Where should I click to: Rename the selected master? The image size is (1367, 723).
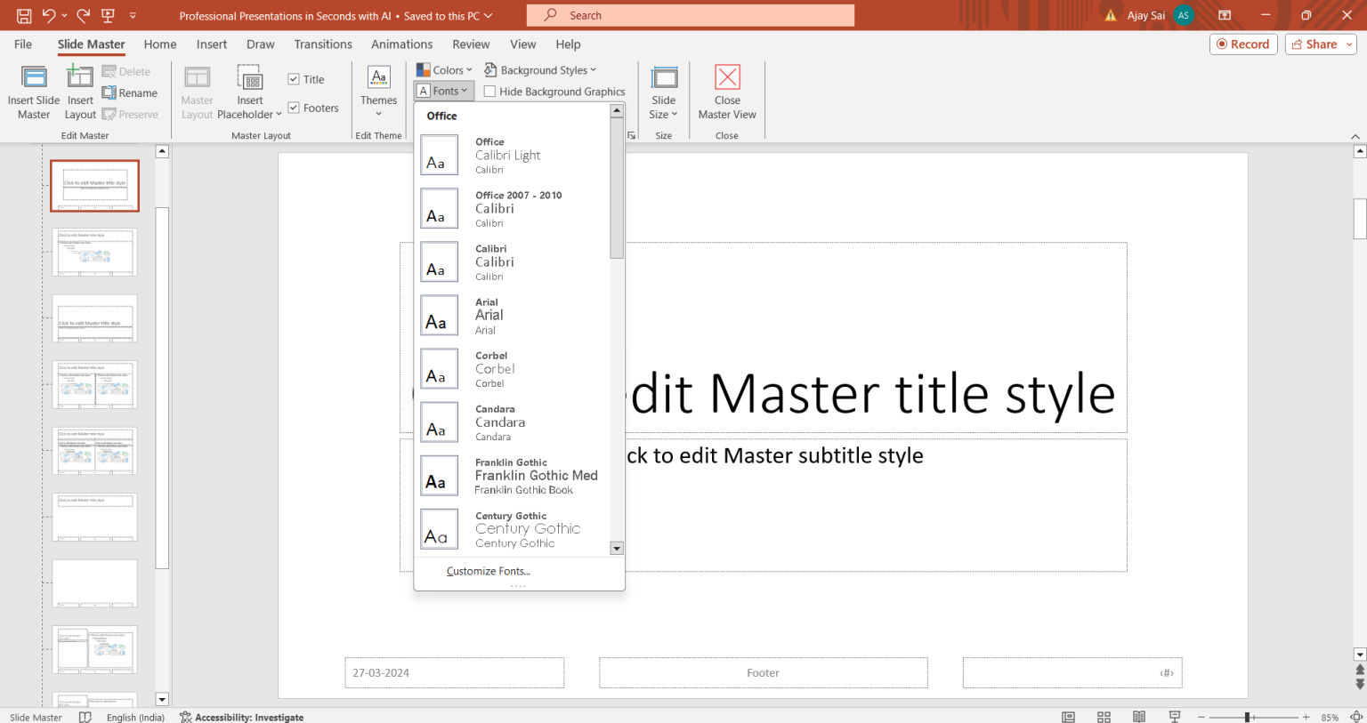pyautogui.click(x=130, y=92)
